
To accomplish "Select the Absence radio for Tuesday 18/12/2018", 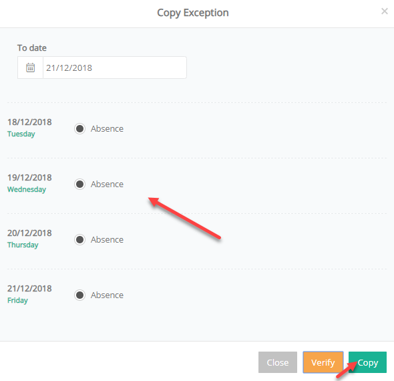I will (x=80, y=129).
